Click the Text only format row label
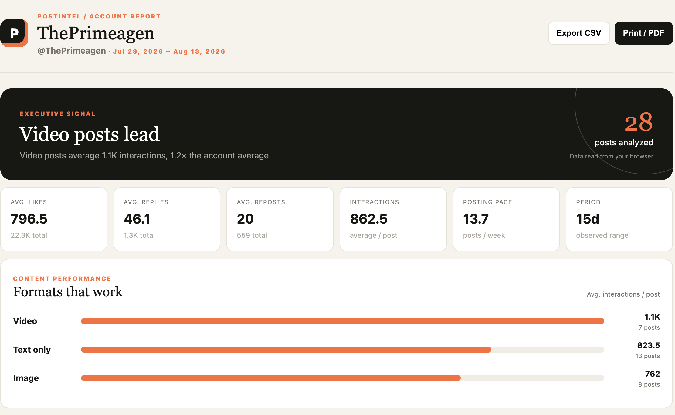Viewport: 675px width, 415px height. point(32,350)
